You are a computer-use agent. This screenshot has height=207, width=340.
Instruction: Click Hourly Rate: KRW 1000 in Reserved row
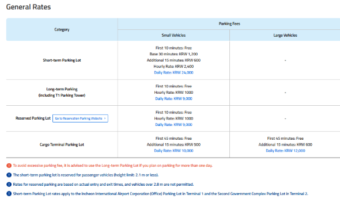tap(173, 118)
